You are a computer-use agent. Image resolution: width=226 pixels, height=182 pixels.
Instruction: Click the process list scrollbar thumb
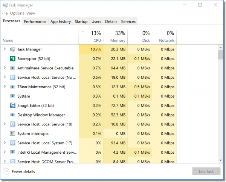click(220, 55)
